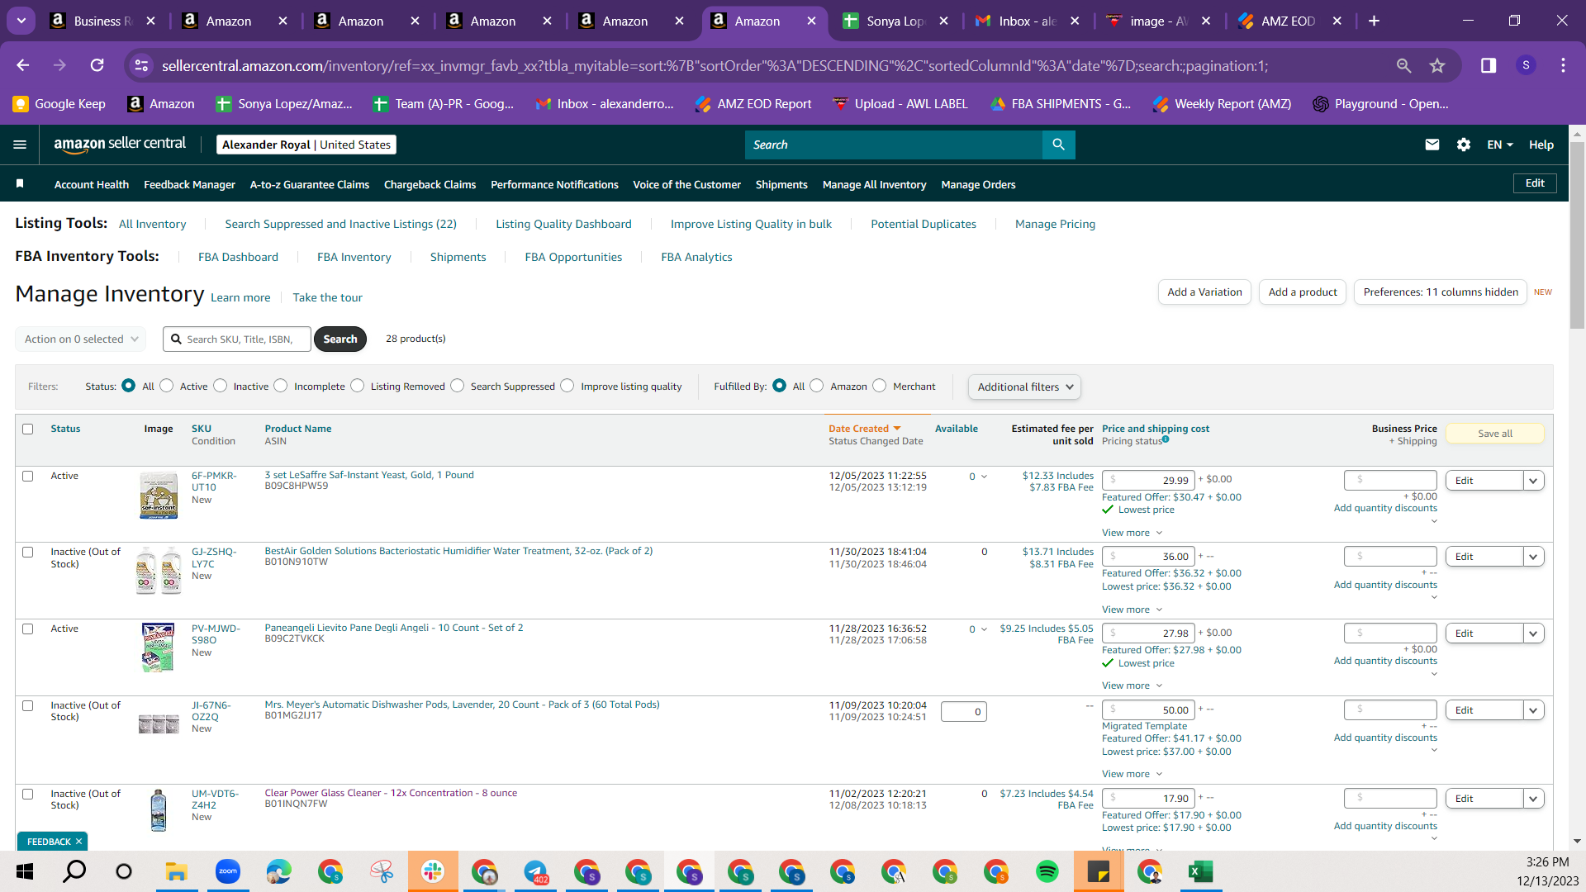Expand the Additional filters dropdown
Viewport: 1586px width, 892px height.
pos(1024,387)
